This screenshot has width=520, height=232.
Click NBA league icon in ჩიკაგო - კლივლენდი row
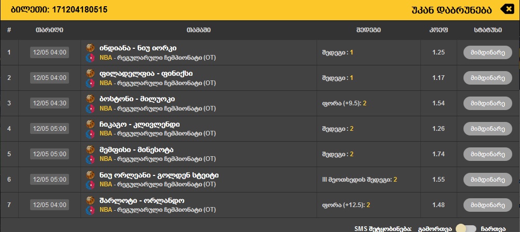click(90, 134)
